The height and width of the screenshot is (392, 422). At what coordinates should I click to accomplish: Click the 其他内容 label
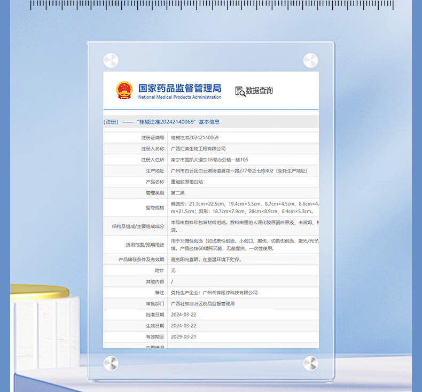[x=155, y=281]
